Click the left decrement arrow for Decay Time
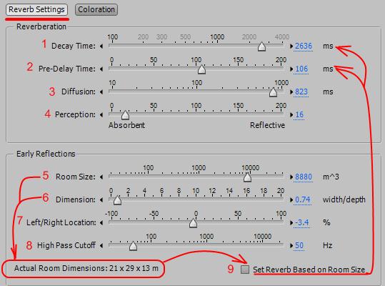Image resolution: width=385 pixels, height=286 pixels. [101, 46]
